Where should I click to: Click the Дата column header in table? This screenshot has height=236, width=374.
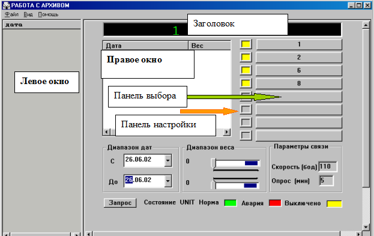click(145, 46)
